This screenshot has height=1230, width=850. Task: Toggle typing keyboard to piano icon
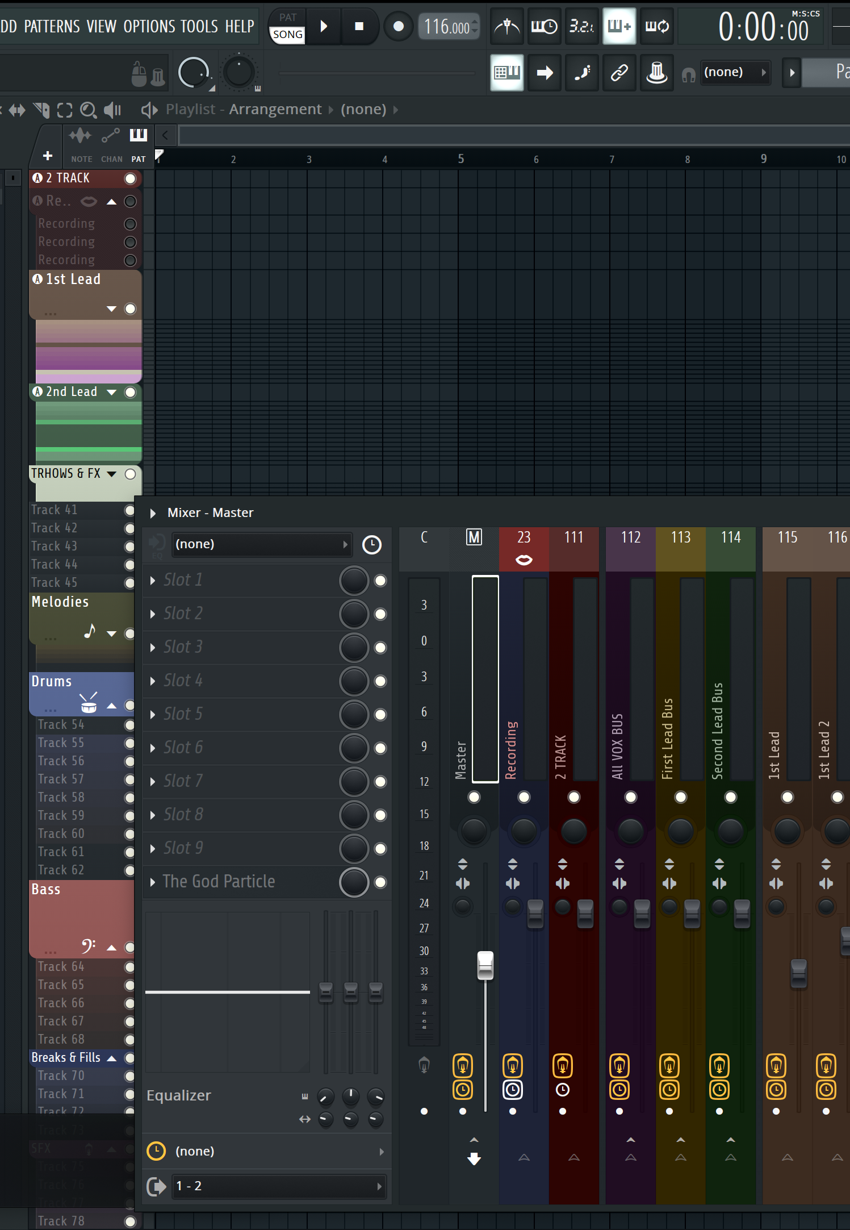507,72
